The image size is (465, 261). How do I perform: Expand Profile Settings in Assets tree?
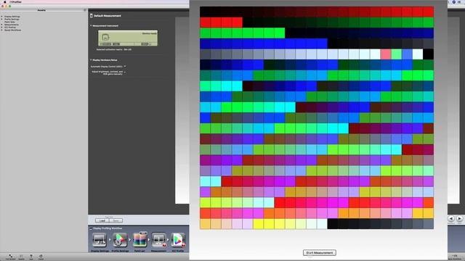2,20
